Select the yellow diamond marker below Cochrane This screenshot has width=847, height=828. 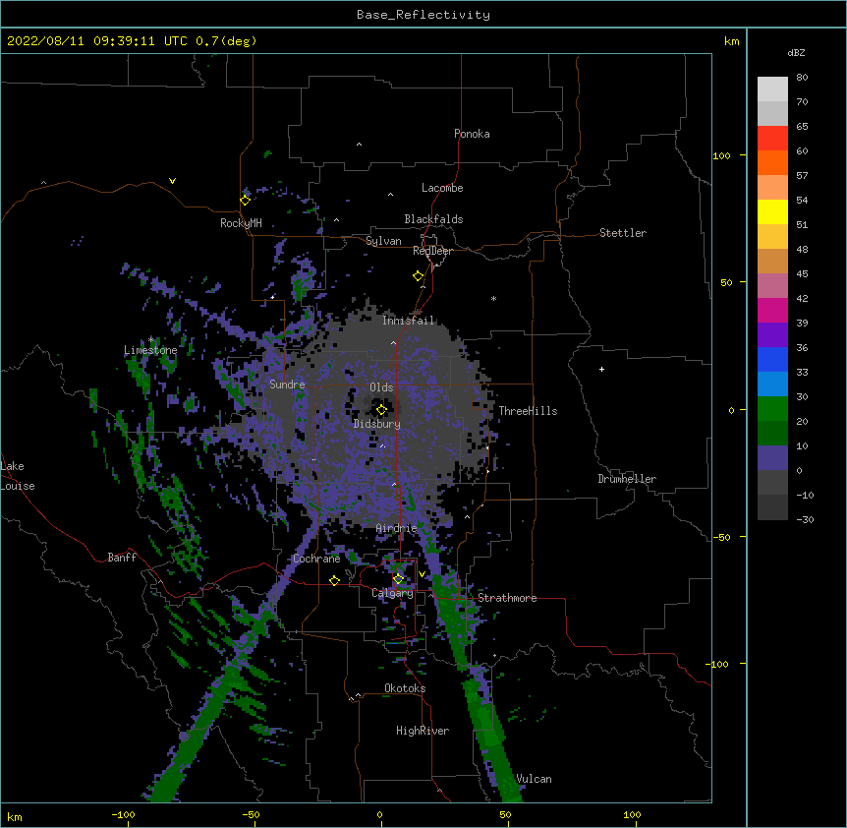(334, 580)
